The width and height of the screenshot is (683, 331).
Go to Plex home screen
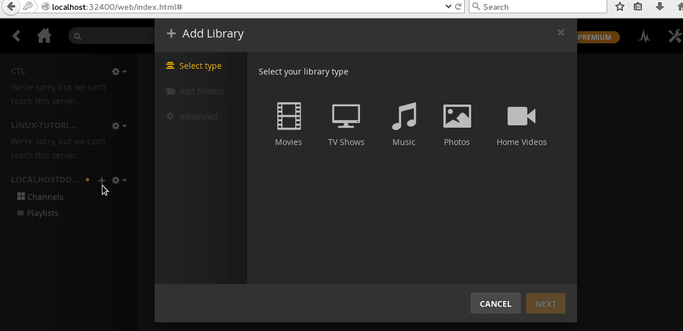click(x=44, y=36)
